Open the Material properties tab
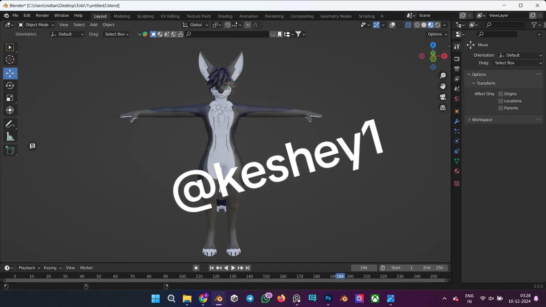546x307 pixels. point(457,171)
